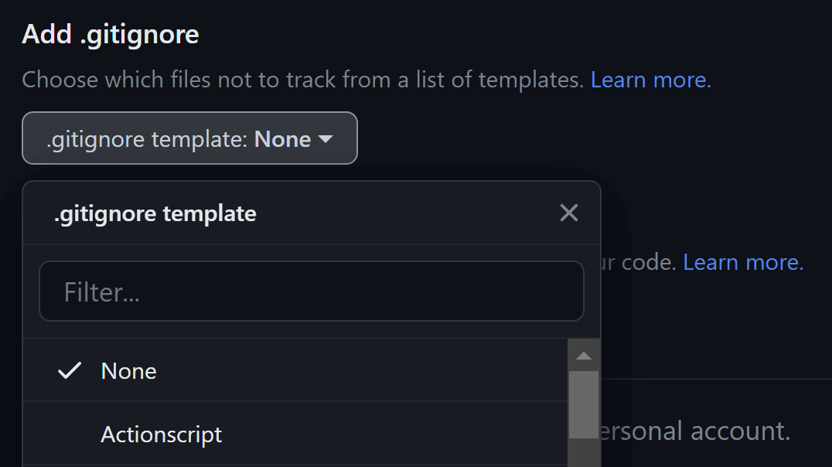Image resolution: width=832 pixels, height=467 pixels.
Task: Click the "Add .gitignore" heading
Action: pyautogui.click(x=111, y=34)
